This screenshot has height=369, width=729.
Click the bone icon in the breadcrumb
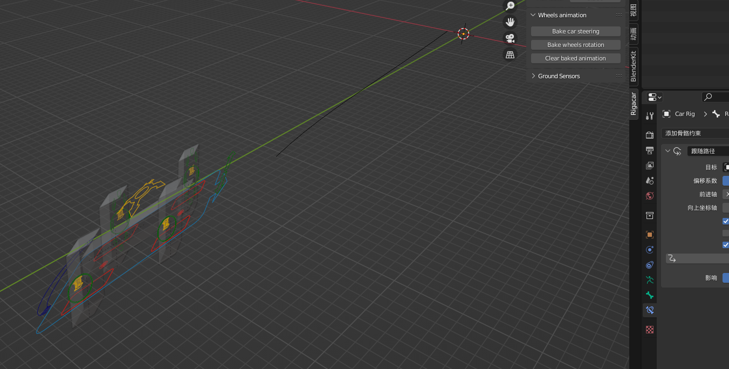click(x=716, y=114)
